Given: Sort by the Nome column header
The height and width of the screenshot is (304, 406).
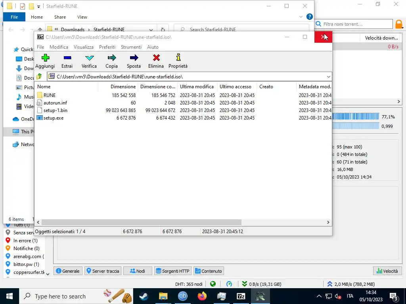Looking at the screenshot, I should 66,87.
